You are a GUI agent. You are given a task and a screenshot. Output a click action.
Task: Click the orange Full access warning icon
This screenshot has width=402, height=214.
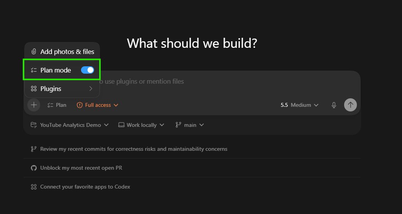pyautogui.click(x=80, y=105)
